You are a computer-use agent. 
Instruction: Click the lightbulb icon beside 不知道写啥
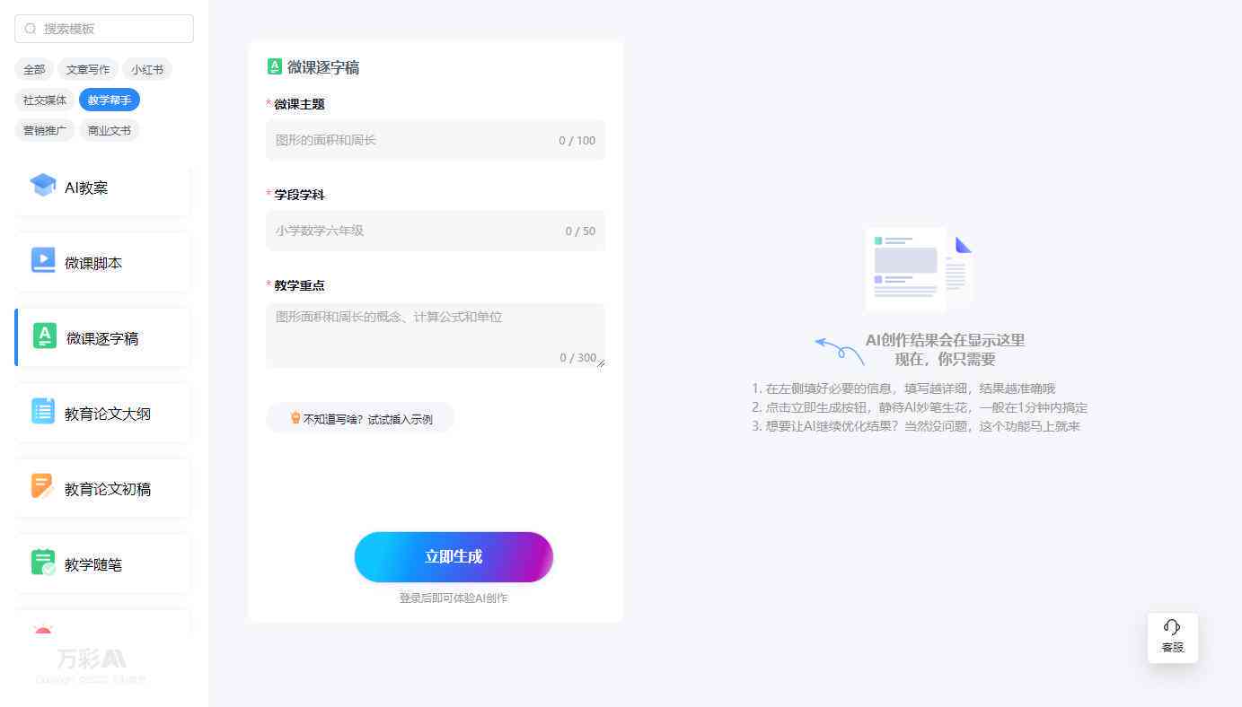click(x=295, y=418)
